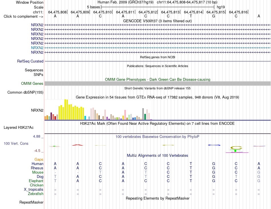271x209 pixels.
Task: Open 'Short Genetic Variants from dbSNP release 155' title
Action: point(157,88)
